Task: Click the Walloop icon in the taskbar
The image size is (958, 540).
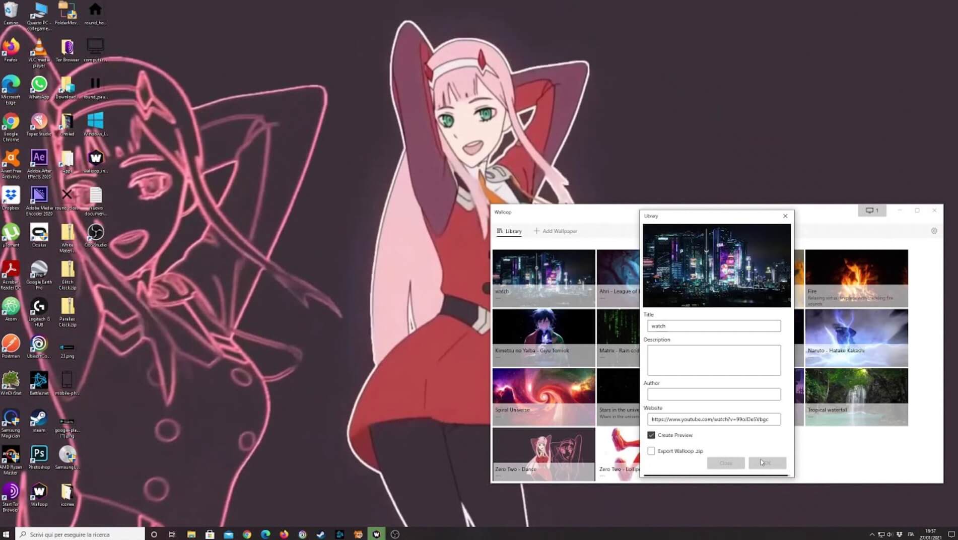Action: pos(376,534)
